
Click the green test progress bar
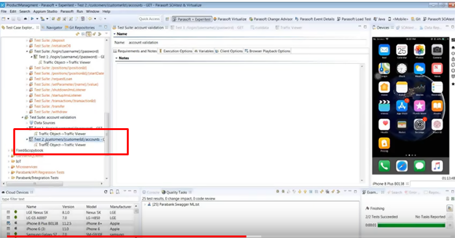click(411, 225)
